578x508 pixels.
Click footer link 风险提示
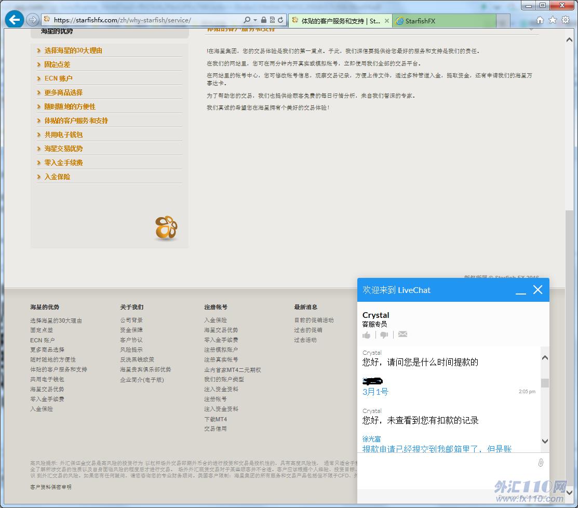(131, 350)
